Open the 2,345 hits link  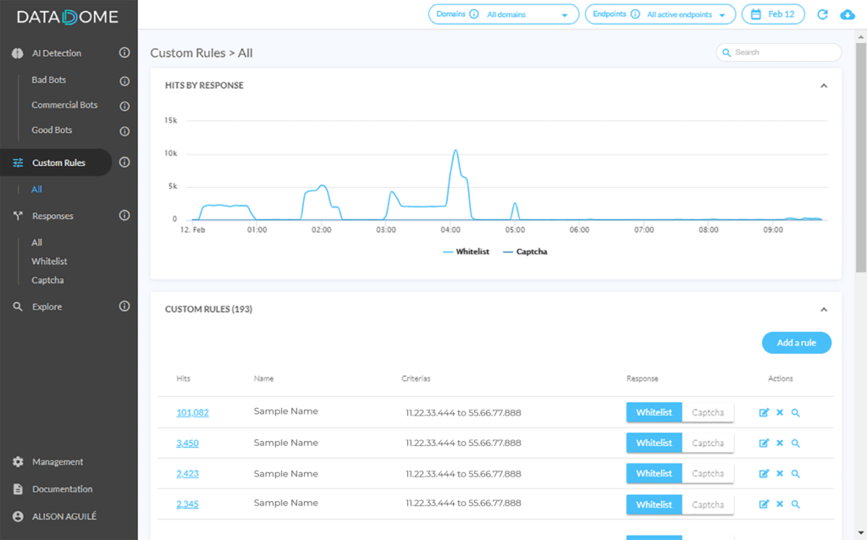[x=187, y=504]
